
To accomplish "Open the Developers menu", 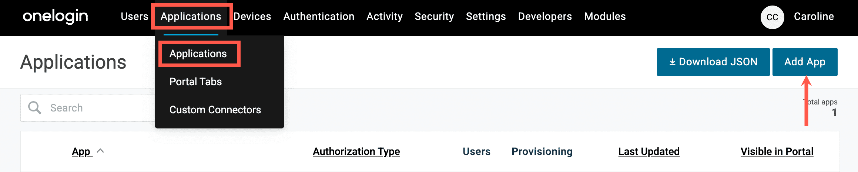I will click(545, 17).
